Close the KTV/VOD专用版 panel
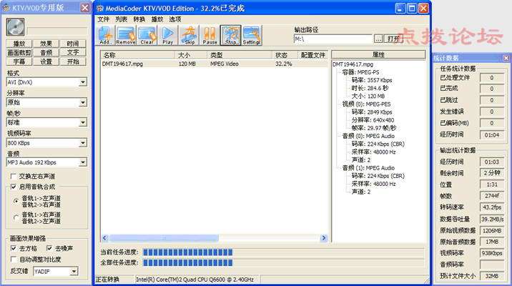512x286 pixels. 84,8
